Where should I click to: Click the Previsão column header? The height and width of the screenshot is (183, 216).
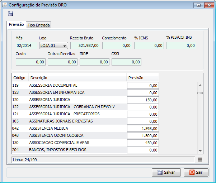coord(143,78)
